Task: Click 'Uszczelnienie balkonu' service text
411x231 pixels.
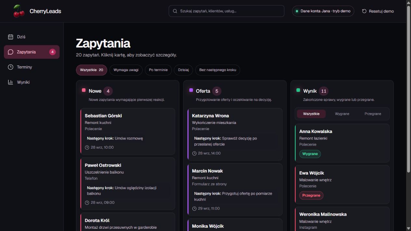Action: [104, 172]
